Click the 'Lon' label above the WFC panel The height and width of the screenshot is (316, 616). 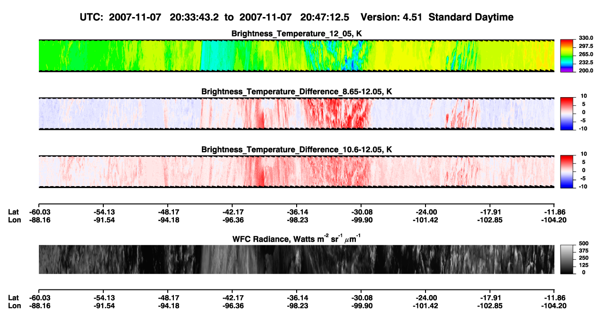click(14, 219)
